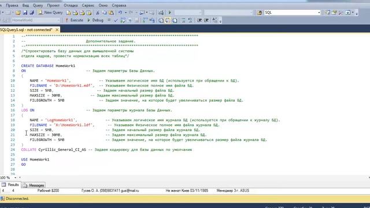Screen dimensions: 370x208
Task: Click the Navigate Backward icon
Action: (142, 13)
